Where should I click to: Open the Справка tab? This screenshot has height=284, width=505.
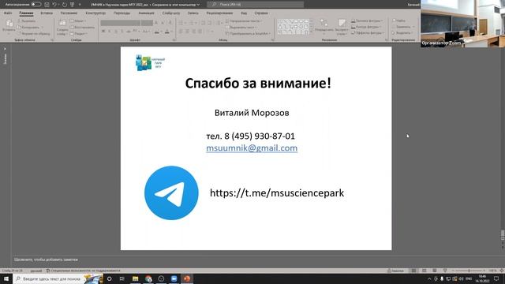click(x=261, y=13)
